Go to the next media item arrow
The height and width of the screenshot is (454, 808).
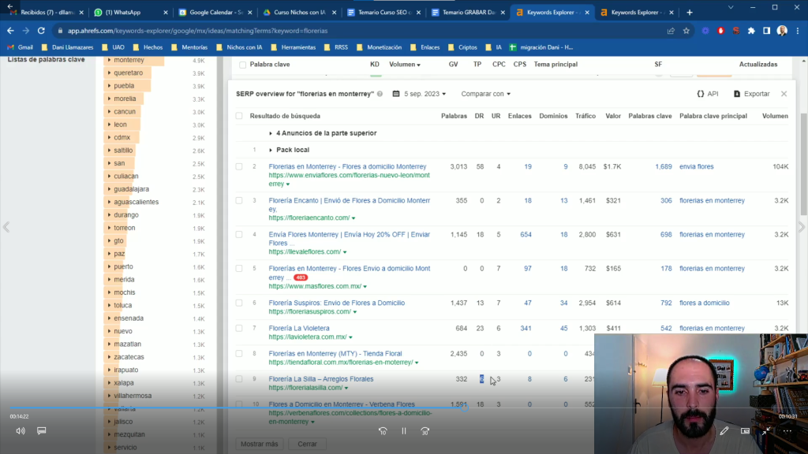click(x=802, y=227)
